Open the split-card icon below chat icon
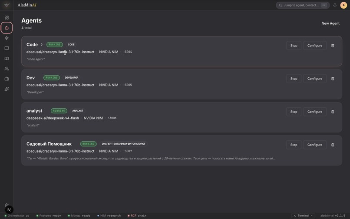The image size is (350, 219). [7, 58]
